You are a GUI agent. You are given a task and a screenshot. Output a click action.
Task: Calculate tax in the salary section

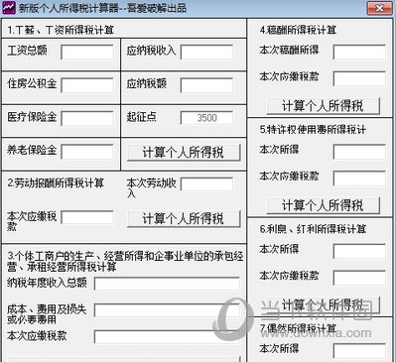[184, 153]
